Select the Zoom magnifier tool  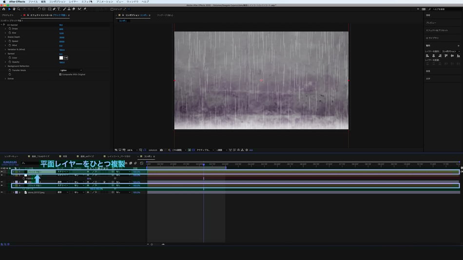(x=19, y=9)
